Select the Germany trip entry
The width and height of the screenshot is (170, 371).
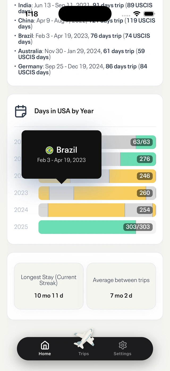pyautogui.click(x=80, y=69)
